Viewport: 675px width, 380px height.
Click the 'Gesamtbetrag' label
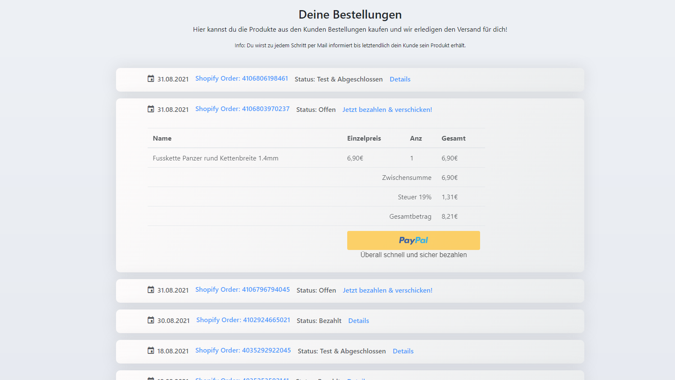[x=410, y=217]
